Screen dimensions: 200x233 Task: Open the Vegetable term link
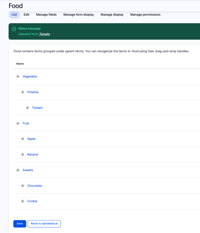point(30,76)
